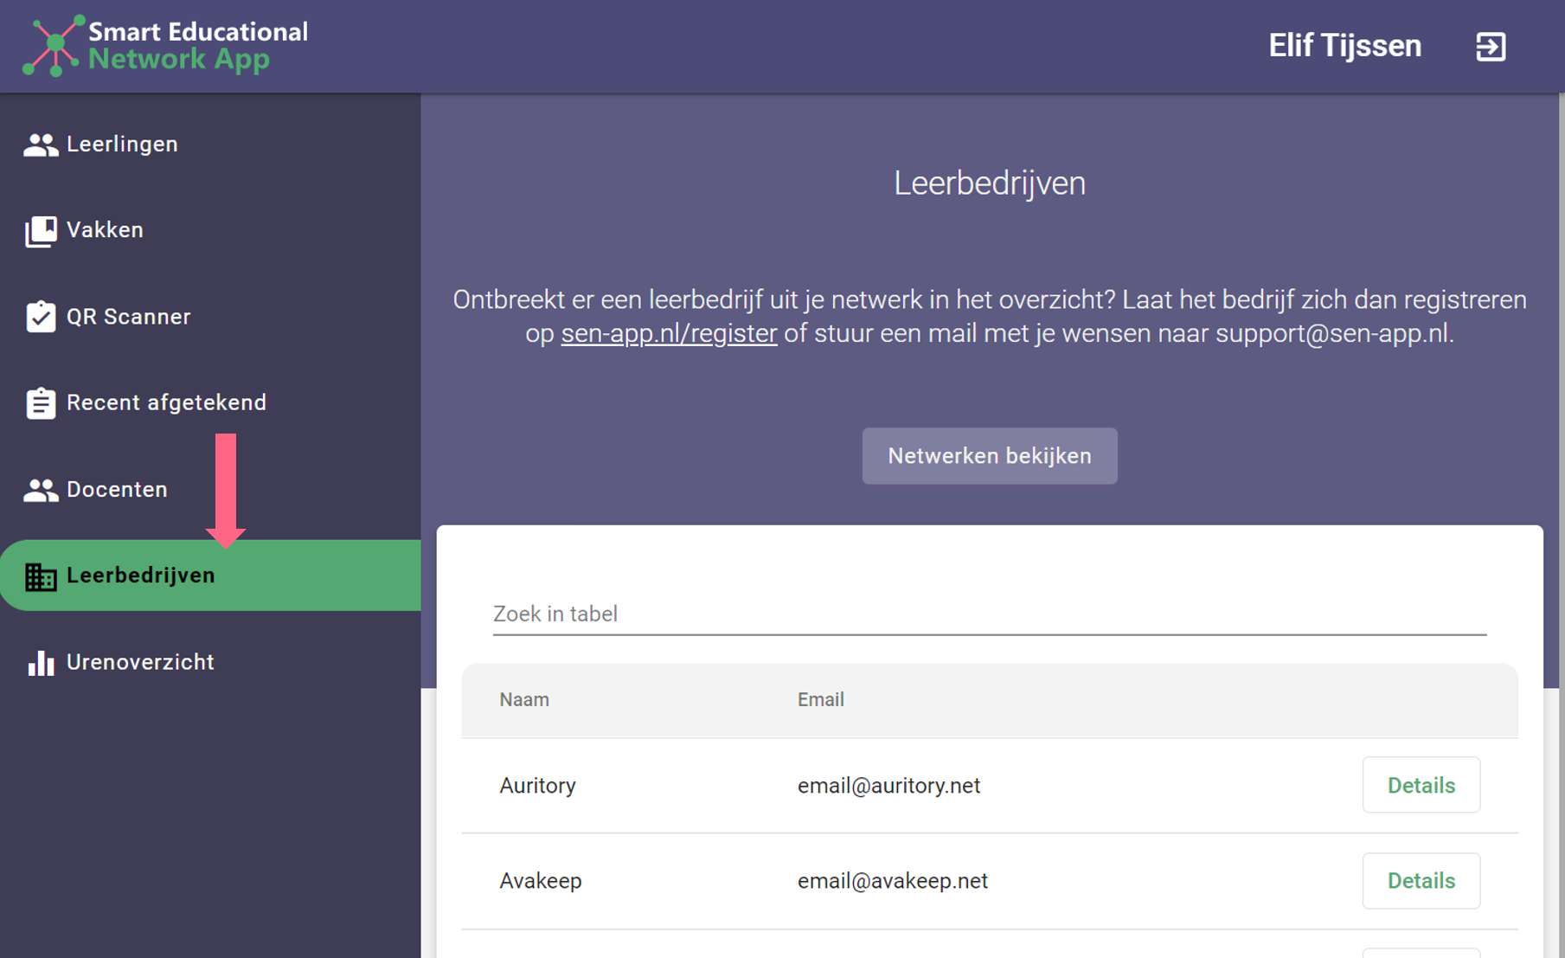Screen dimensions: 1565x958
Task: Click the Vakken books icon
Action: tap(41, 231)
